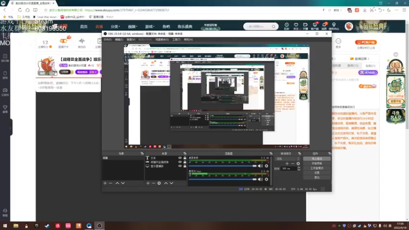Open the scene transition type dropdown

[287, 159]
